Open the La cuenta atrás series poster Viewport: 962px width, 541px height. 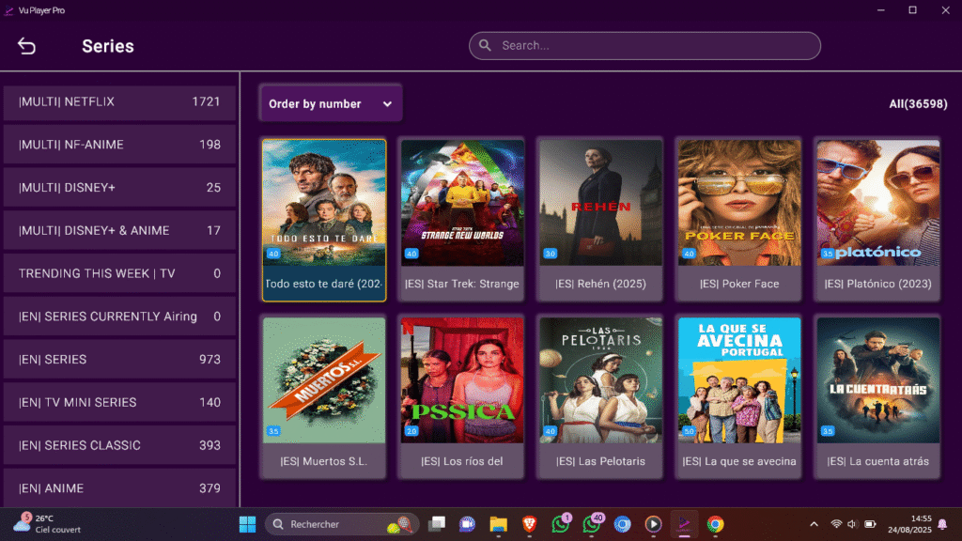point(878,380)
